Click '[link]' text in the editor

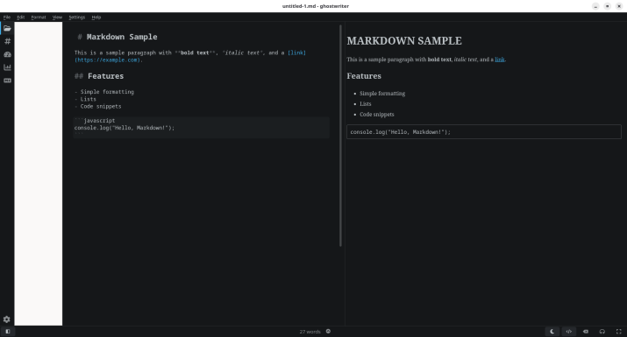pos(296,53)
